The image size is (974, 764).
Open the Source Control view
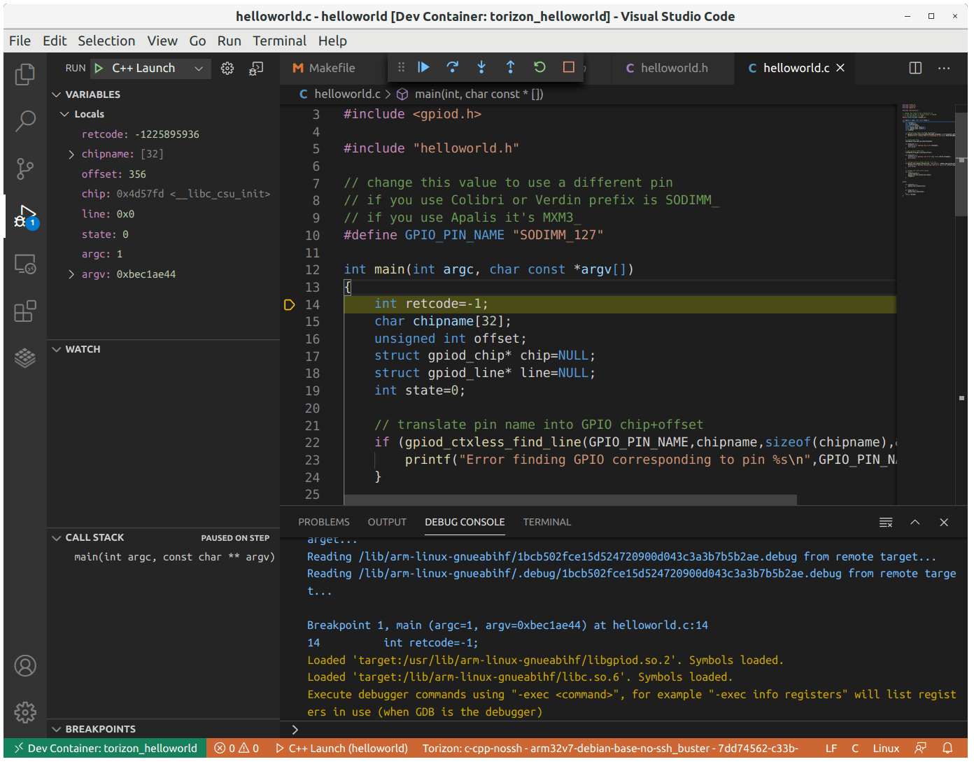click(25, 169)
